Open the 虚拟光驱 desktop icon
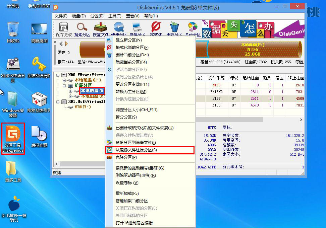The height and width of the screenshot is (228, 326). pos(39,137)
